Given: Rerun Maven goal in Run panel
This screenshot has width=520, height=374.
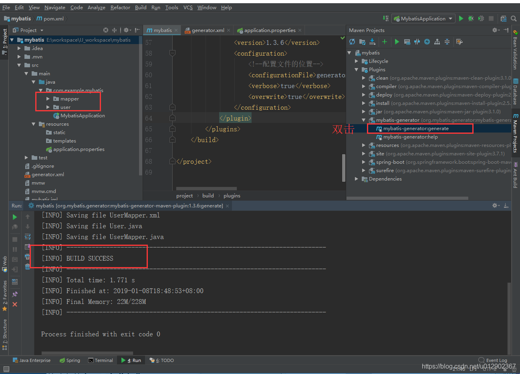Looking at the screenshot, I should click(x=15, y=217).
